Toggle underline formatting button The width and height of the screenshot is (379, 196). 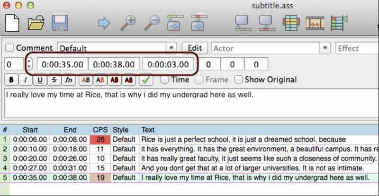40,80
